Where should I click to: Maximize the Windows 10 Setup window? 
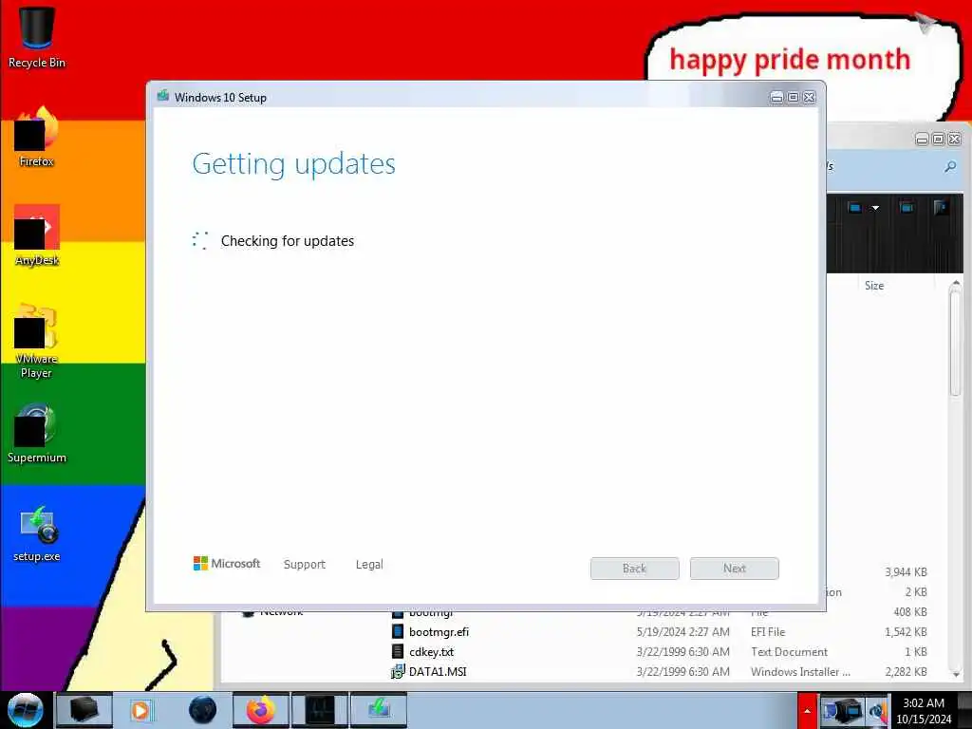coord(793,98)
